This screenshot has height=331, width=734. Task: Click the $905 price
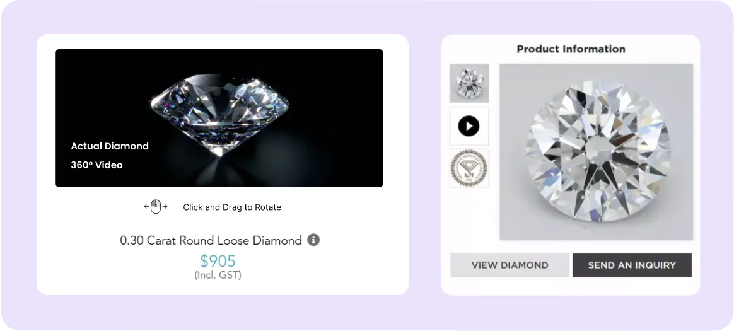pos(218,260)
